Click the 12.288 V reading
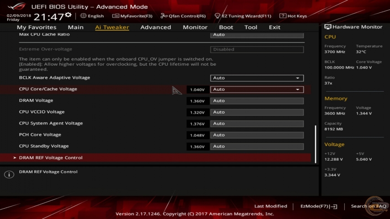 [x=334, y=159]
